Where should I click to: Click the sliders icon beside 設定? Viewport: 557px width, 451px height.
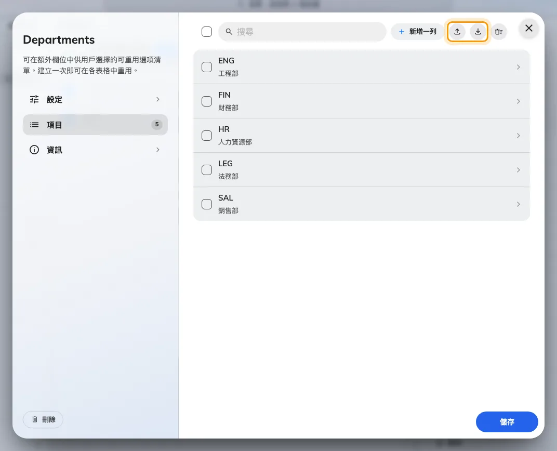[34, 99]
